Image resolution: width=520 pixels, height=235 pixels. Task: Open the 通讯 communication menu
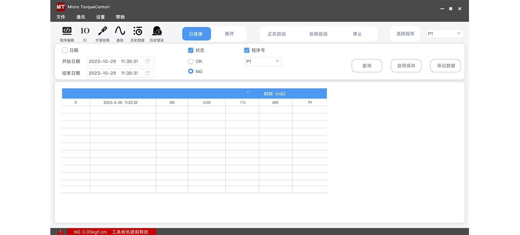(x=80, y=17)
